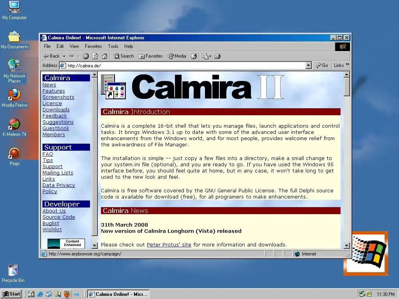Go to the Home page icon

[104, 56]
